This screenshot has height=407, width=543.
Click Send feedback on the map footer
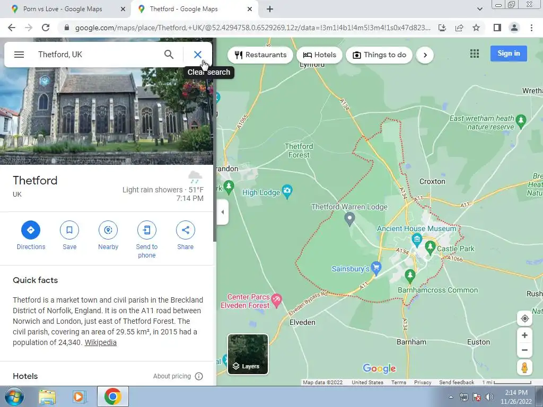(x=457, y=383)
